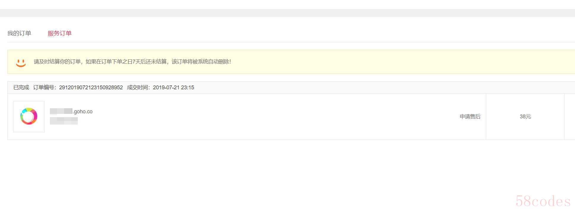Open the 服务订单 tab

click(x=60, y=33)
